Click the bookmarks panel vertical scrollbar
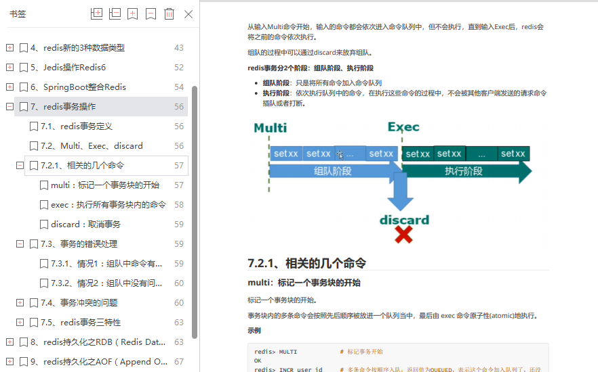The height and width of the screenshot is (372, 598). tap(195, 212)
